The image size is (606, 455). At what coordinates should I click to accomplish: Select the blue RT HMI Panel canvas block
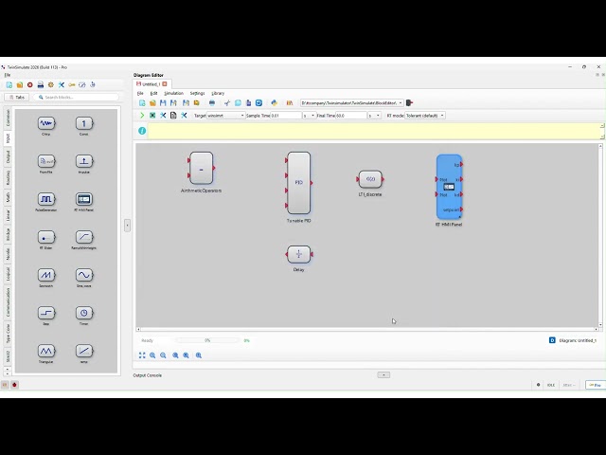pyautogui.click(x=449, y=188)
